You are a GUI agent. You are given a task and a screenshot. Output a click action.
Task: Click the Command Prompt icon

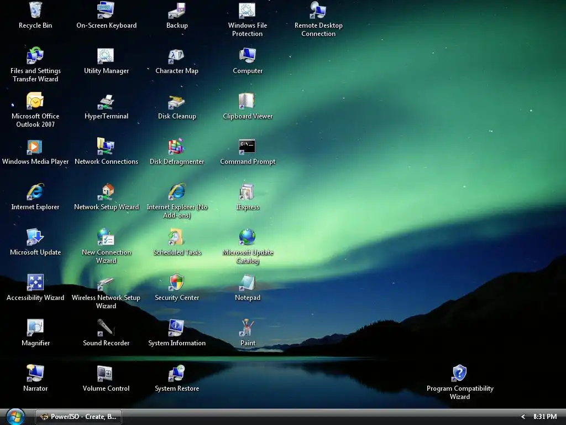click(247, 146)
